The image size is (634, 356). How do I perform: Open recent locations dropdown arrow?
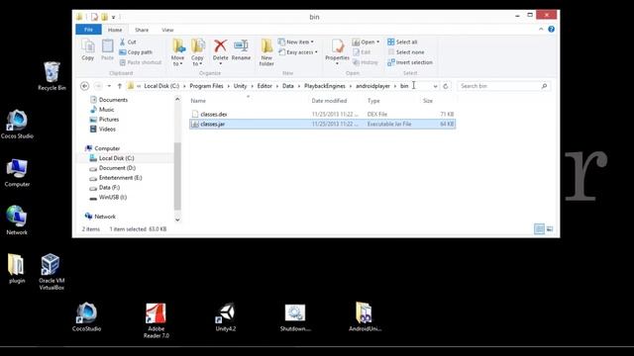click(109, 86)
